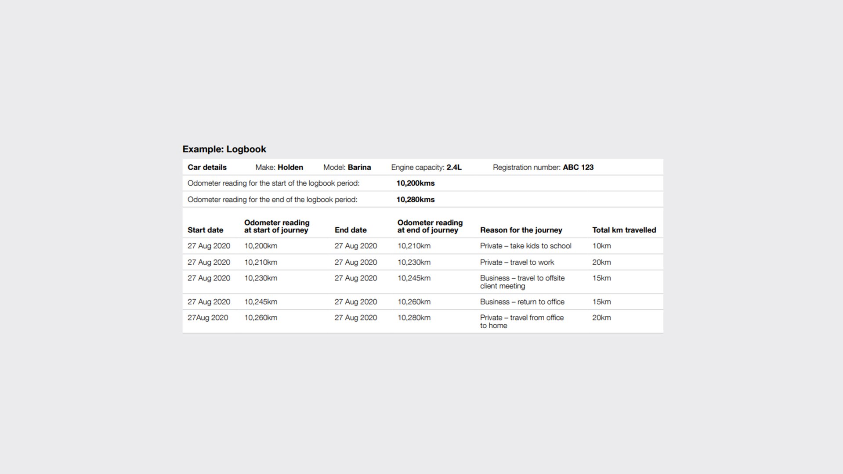
Task: Select the "Private – travel from office to home" cell
Action: tap(521, 321)
